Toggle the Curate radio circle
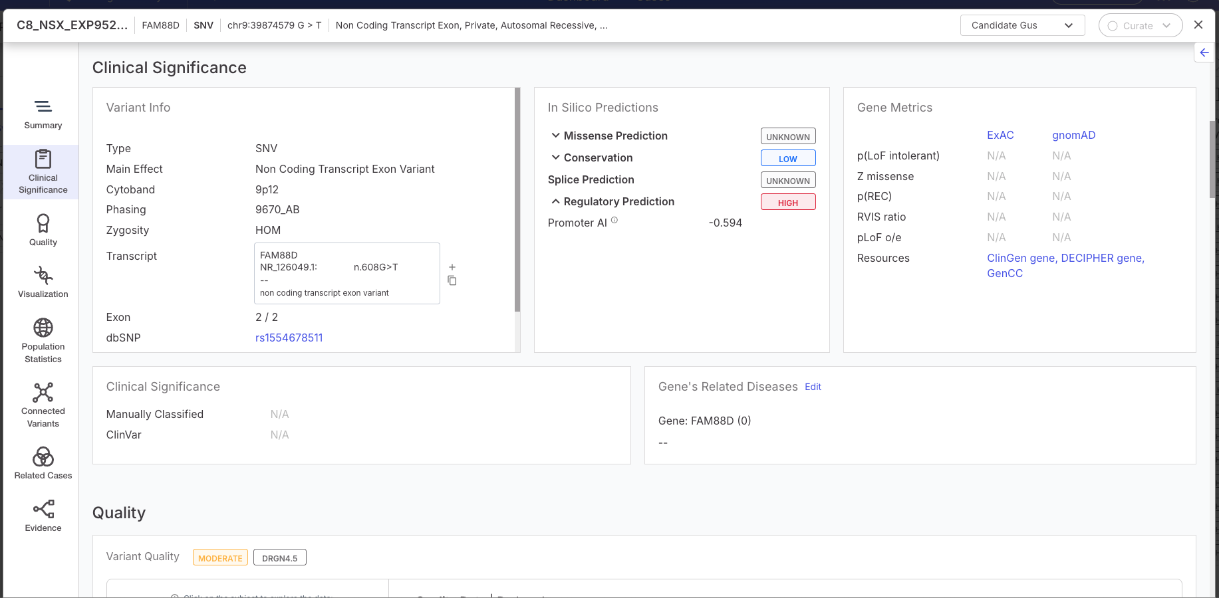The width and height of the screenshot is (1219, 598). (x=1113, y=26)
